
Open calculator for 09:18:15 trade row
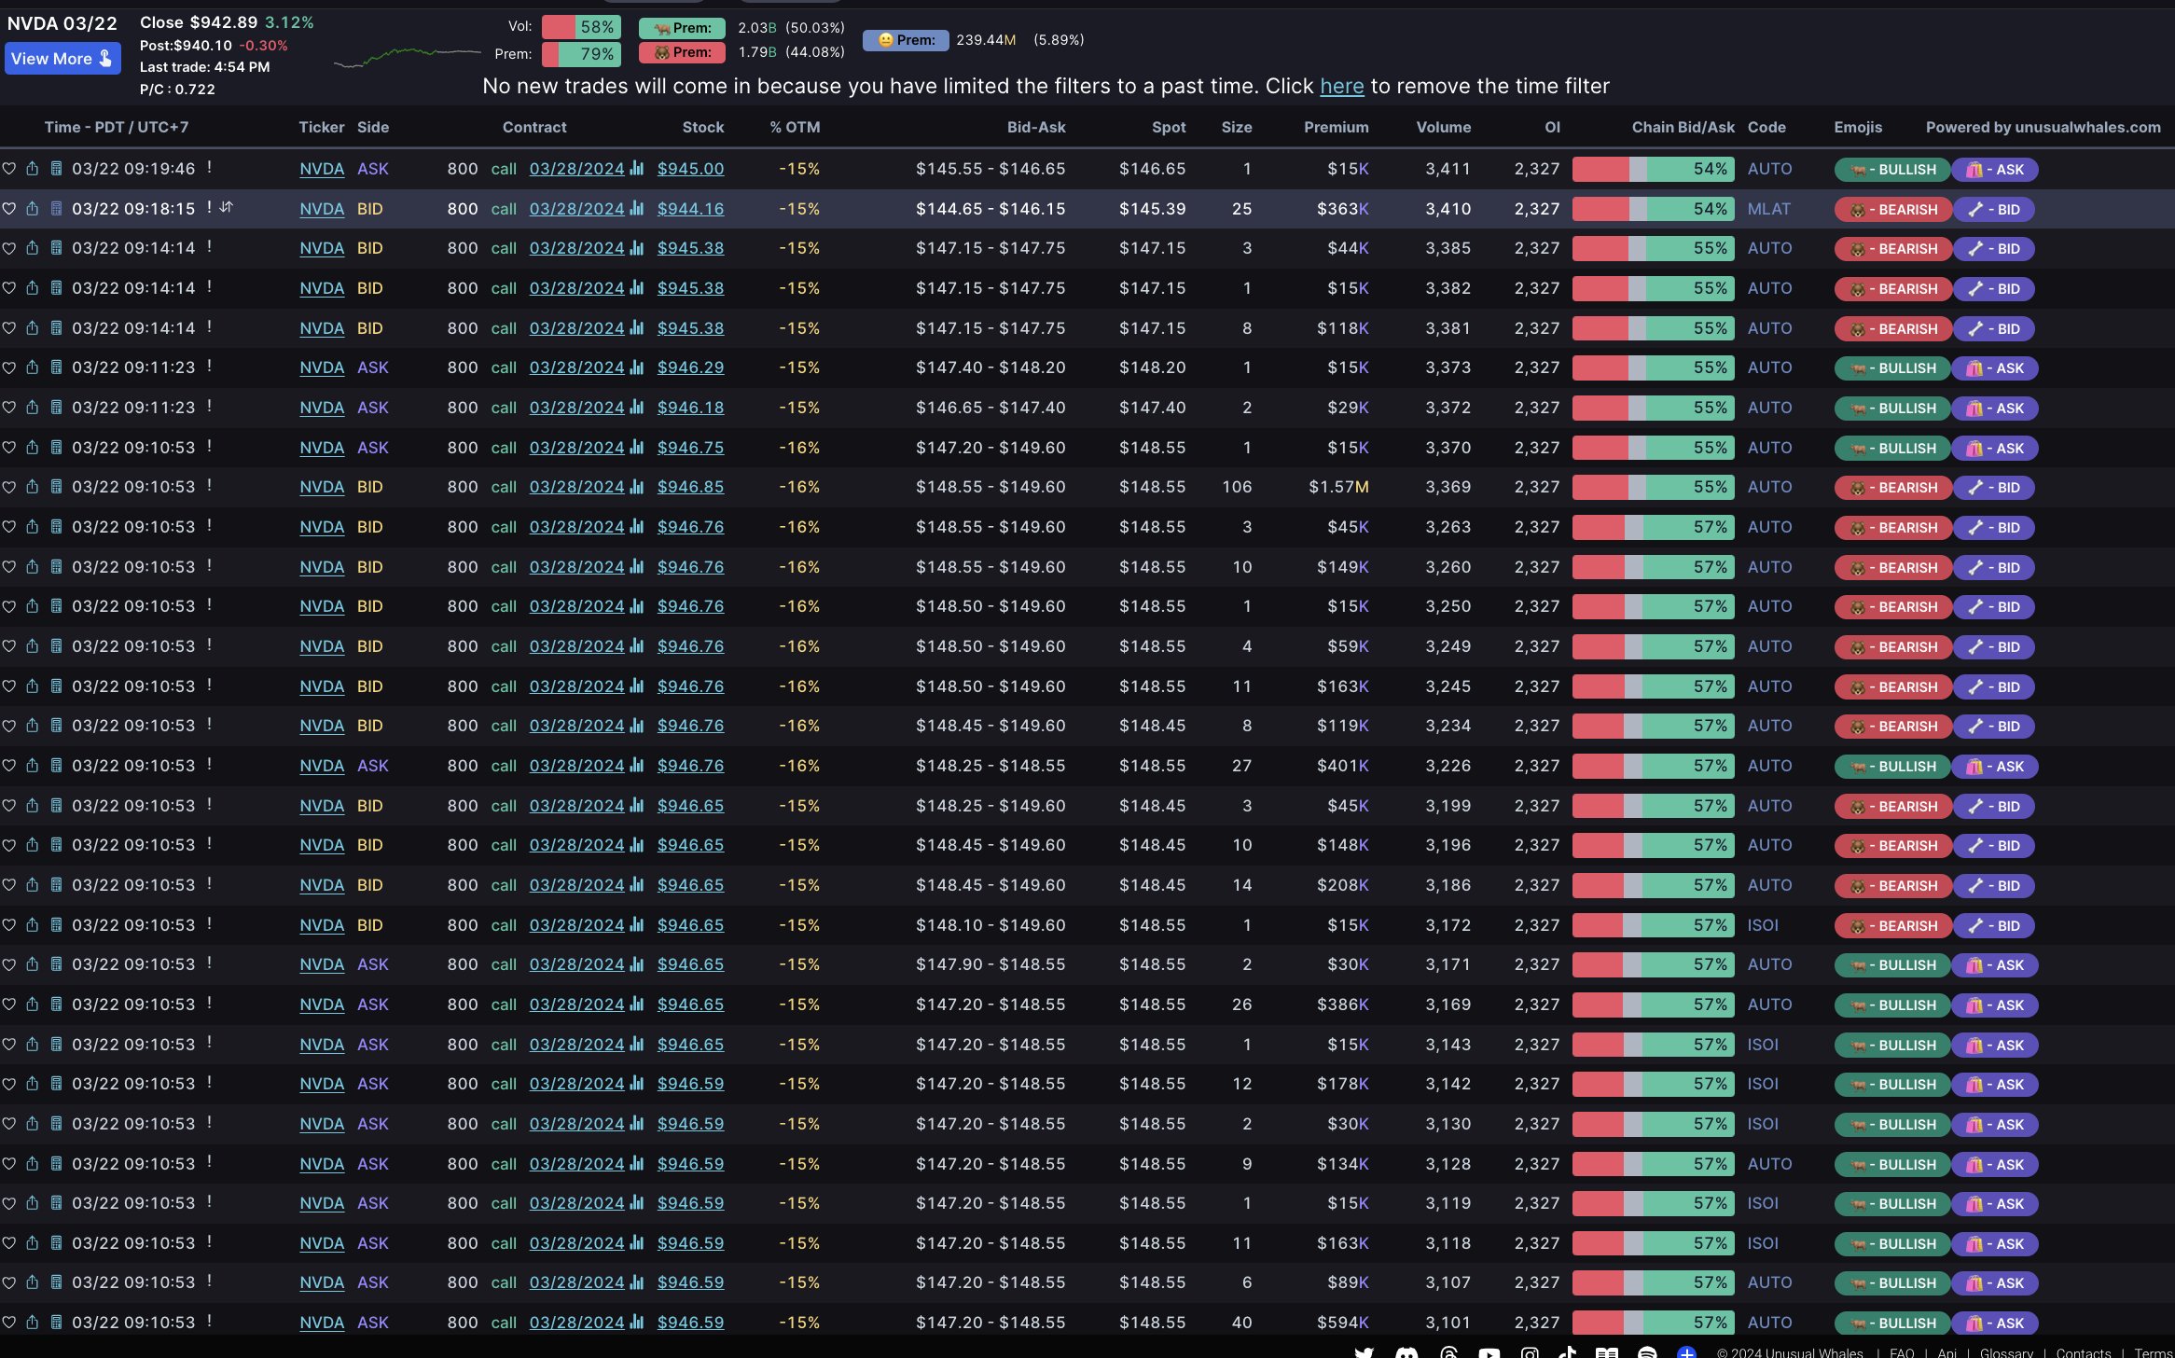(x=56, y=209)
